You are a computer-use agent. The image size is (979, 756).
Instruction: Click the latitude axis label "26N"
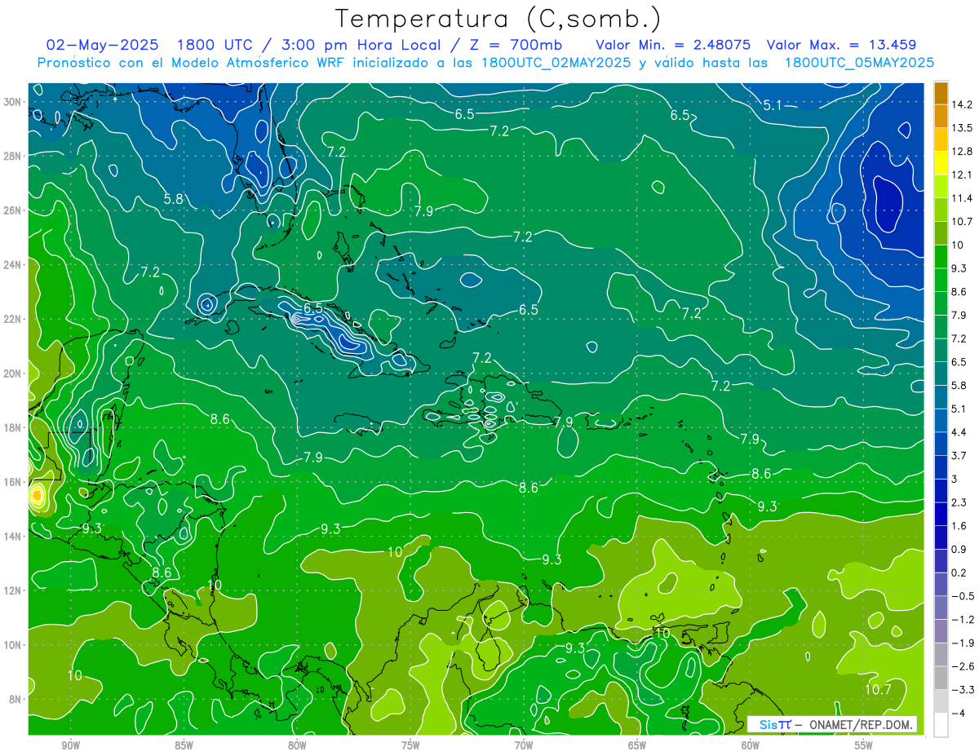(x=13, y=210)
